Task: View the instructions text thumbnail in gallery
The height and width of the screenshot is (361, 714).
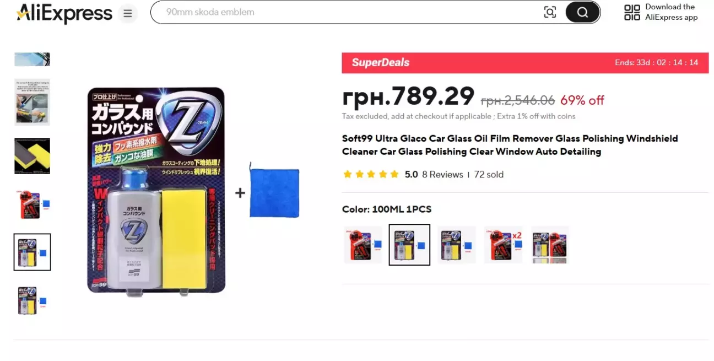Action: (x=32, y=102)
